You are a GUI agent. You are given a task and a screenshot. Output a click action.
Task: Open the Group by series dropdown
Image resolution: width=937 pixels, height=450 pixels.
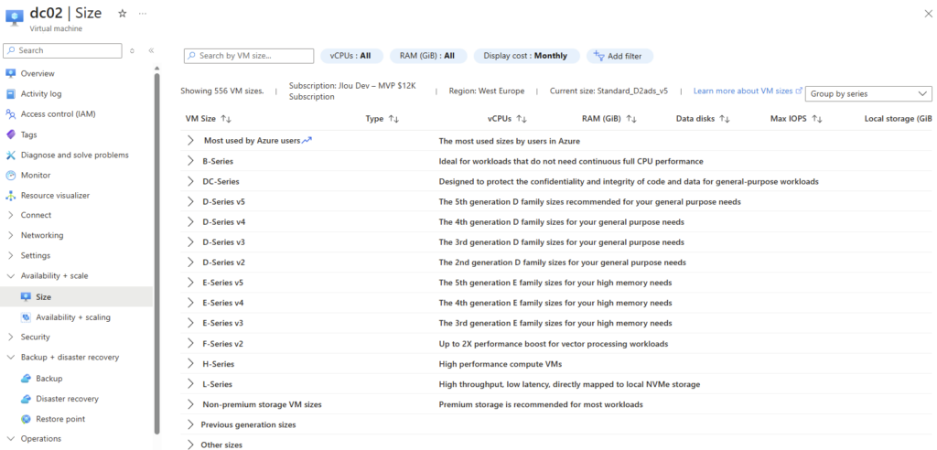click(x=868, y=94)
